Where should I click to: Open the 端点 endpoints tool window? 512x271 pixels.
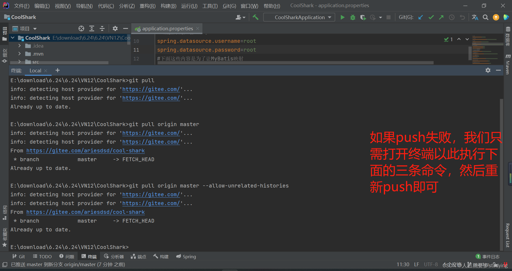click(x=139, y=256)
